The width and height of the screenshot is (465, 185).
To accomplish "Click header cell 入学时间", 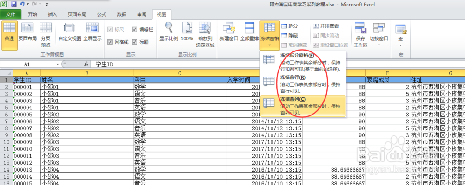I will tap(243, 80).
